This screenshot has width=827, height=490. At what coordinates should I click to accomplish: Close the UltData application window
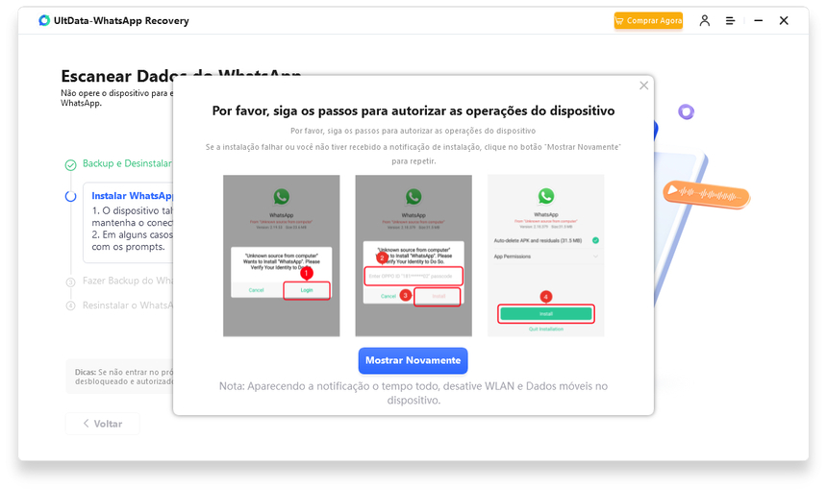pyautogui.click(x=784, y=20)
